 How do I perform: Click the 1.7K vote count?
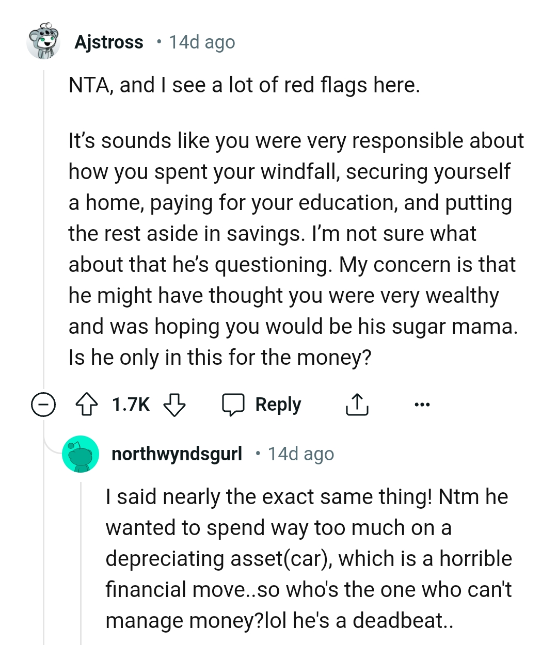(131, 404)
